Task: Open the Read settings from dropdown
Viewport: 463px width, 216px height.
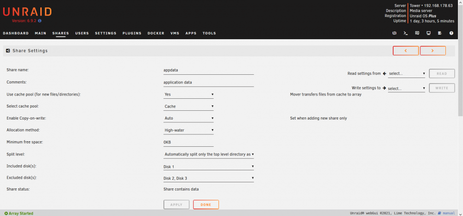Action: point(407,73)
